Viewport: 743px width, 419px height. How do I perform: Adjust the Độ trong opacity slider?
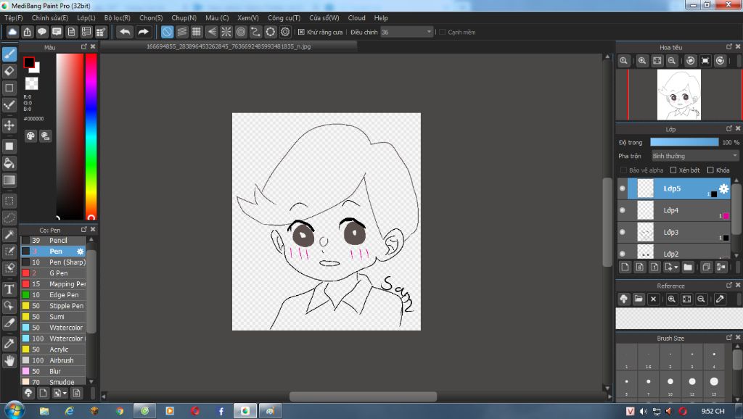tap(684, 142)
